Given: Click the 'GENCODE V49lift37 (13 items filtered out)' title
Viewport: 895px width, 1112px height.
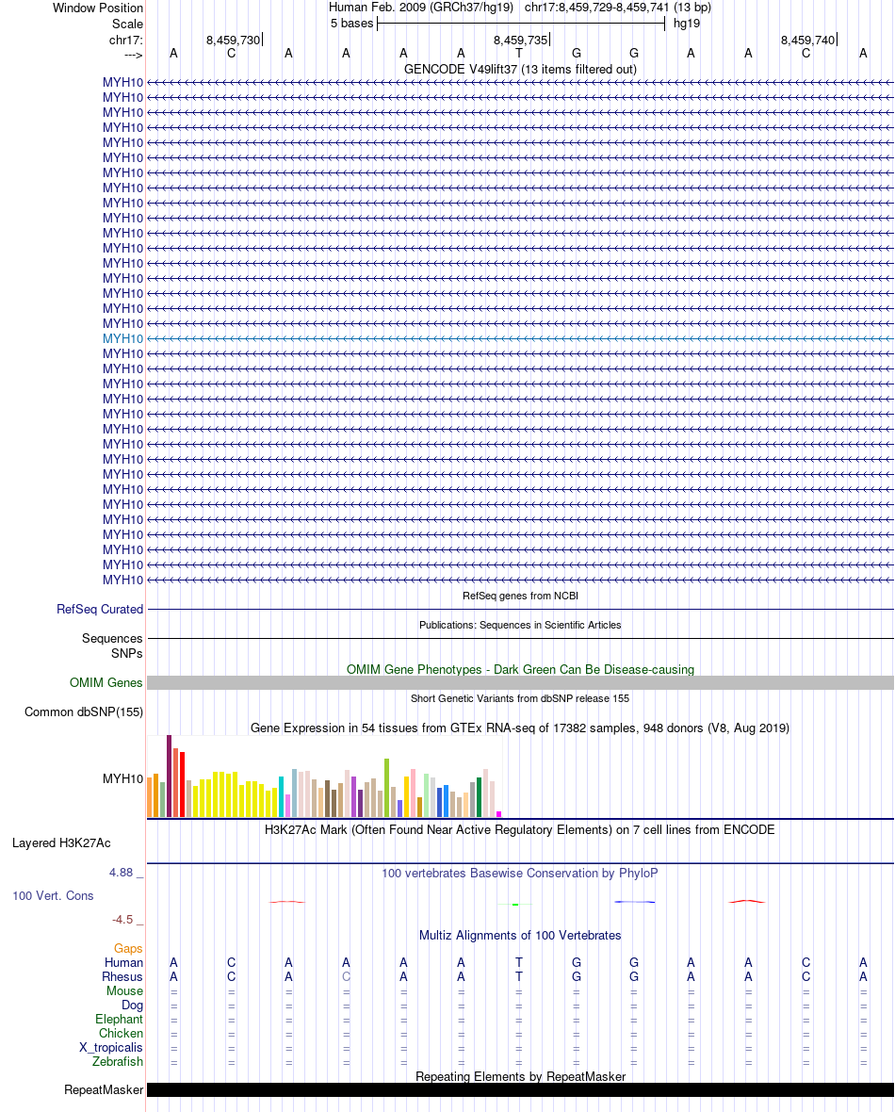Looking at the screenshot, I should click(520, 70).
